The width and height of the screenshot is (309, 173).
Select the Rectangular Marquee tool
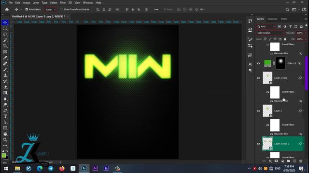[x=5, y=28]
